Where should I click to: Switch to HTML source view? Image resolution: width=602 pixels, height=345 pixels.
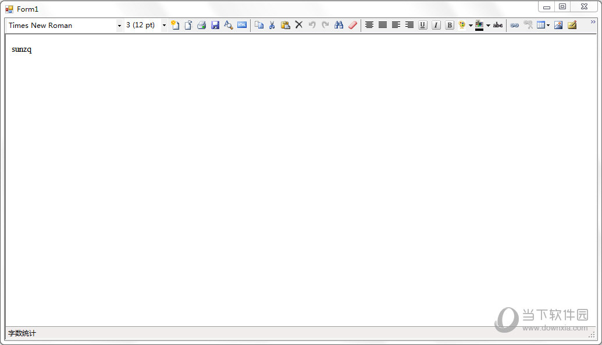tap(242, 25)
